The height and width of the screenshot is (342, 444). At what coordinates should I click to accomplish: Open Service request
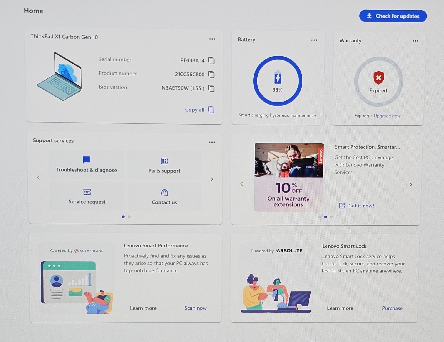click(87, 196)
